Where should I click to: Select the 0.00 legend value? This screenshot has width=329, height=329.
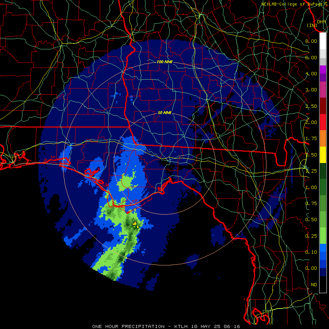311,268
